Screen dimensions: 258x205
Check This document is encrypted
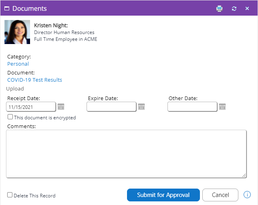pyautogui.click(x=10, y=117)
